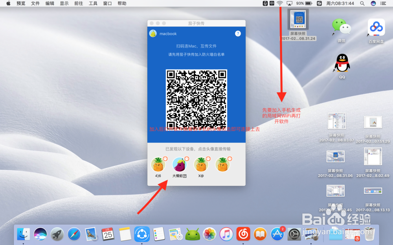Click the macbook profile avatar
Viewport: 393px width, 245px height.
153,33
